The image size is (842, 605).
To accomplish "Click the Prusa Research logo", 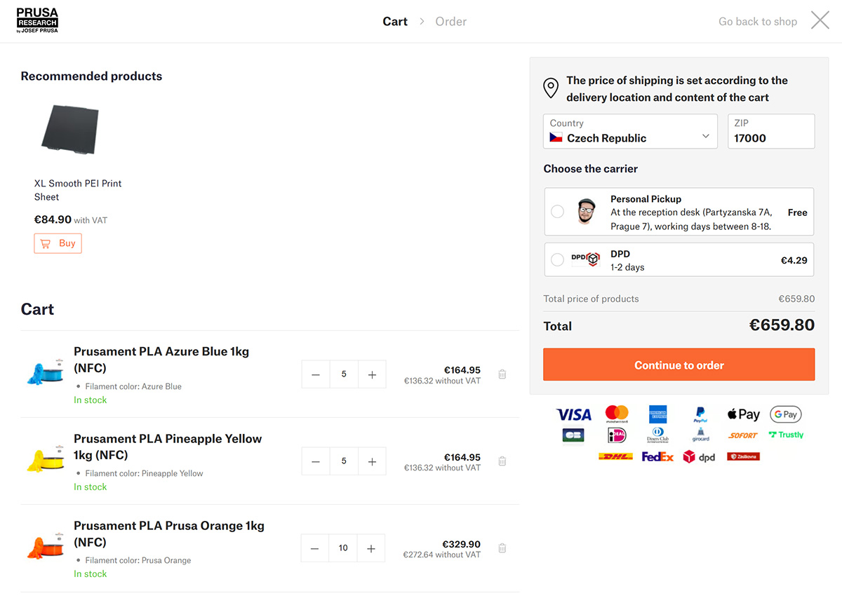I will pyautogui.click(x=37, y=21).
